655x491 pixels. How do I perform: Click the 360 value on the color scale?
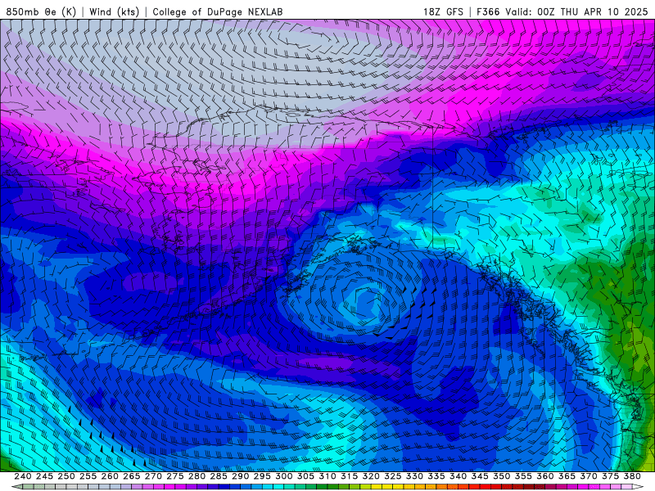click(544, 476)
